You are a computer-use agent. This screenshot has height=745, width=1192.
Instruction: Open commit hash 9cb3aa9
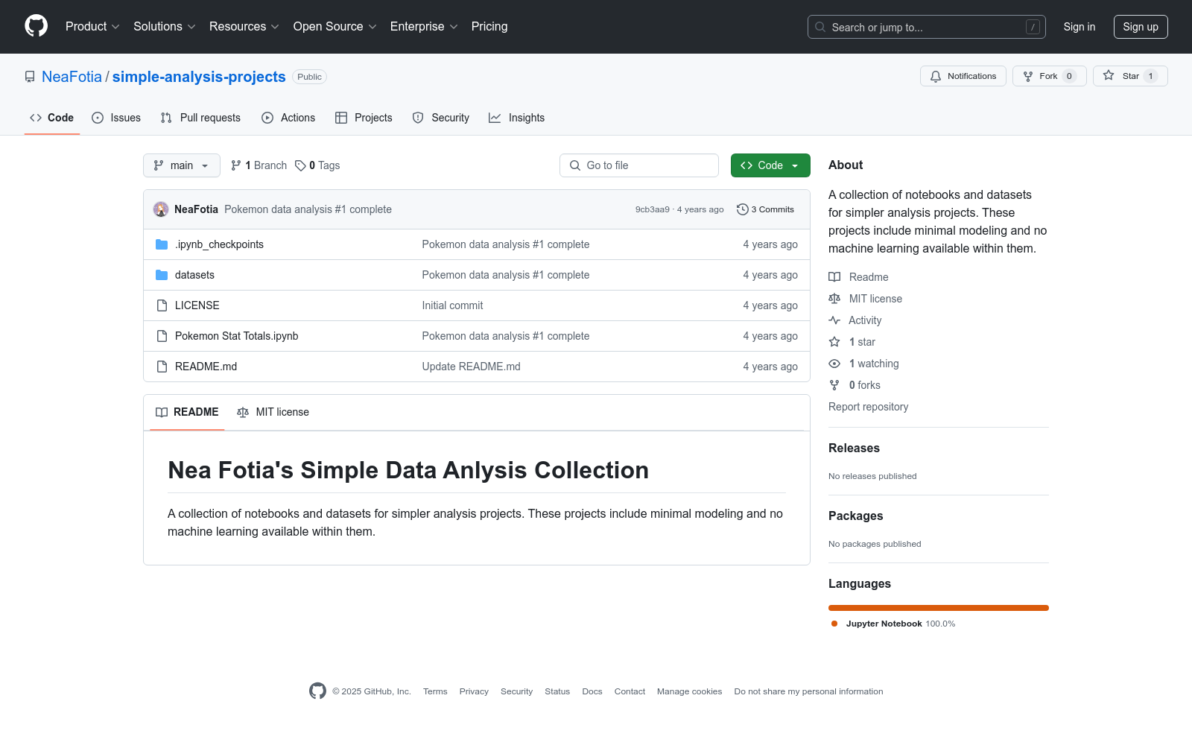point(652,209)
